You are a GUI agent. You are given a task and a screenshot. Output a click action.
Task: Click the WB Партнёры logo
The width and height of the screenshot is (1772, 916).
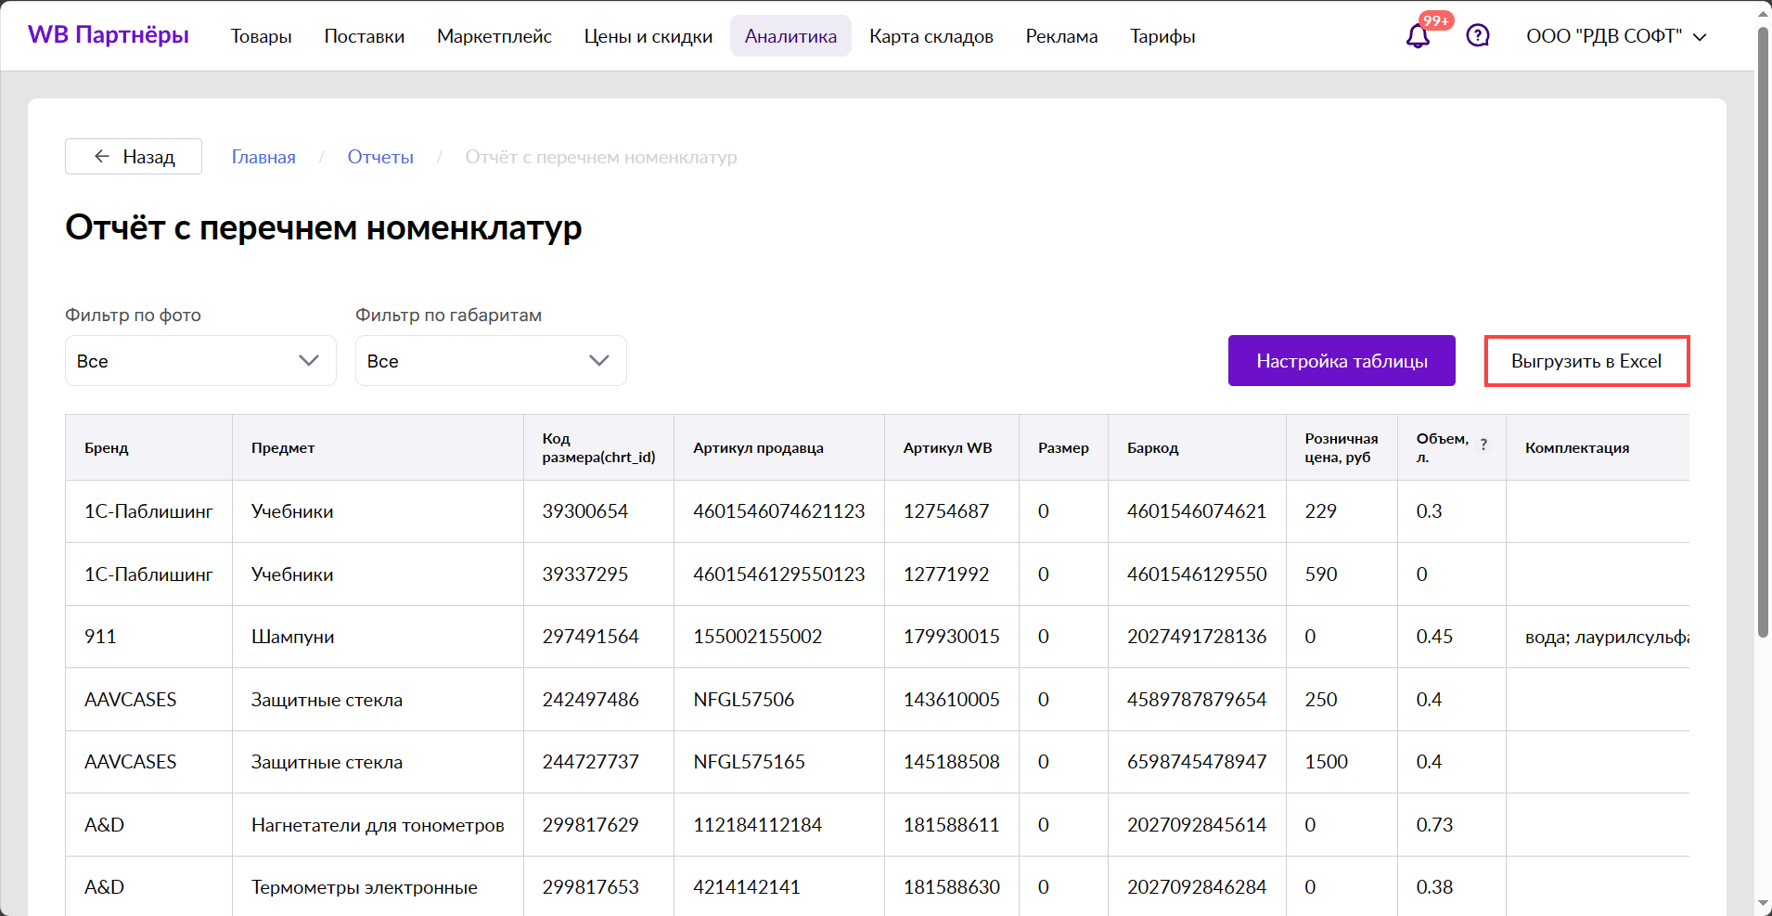coord(109,35)
